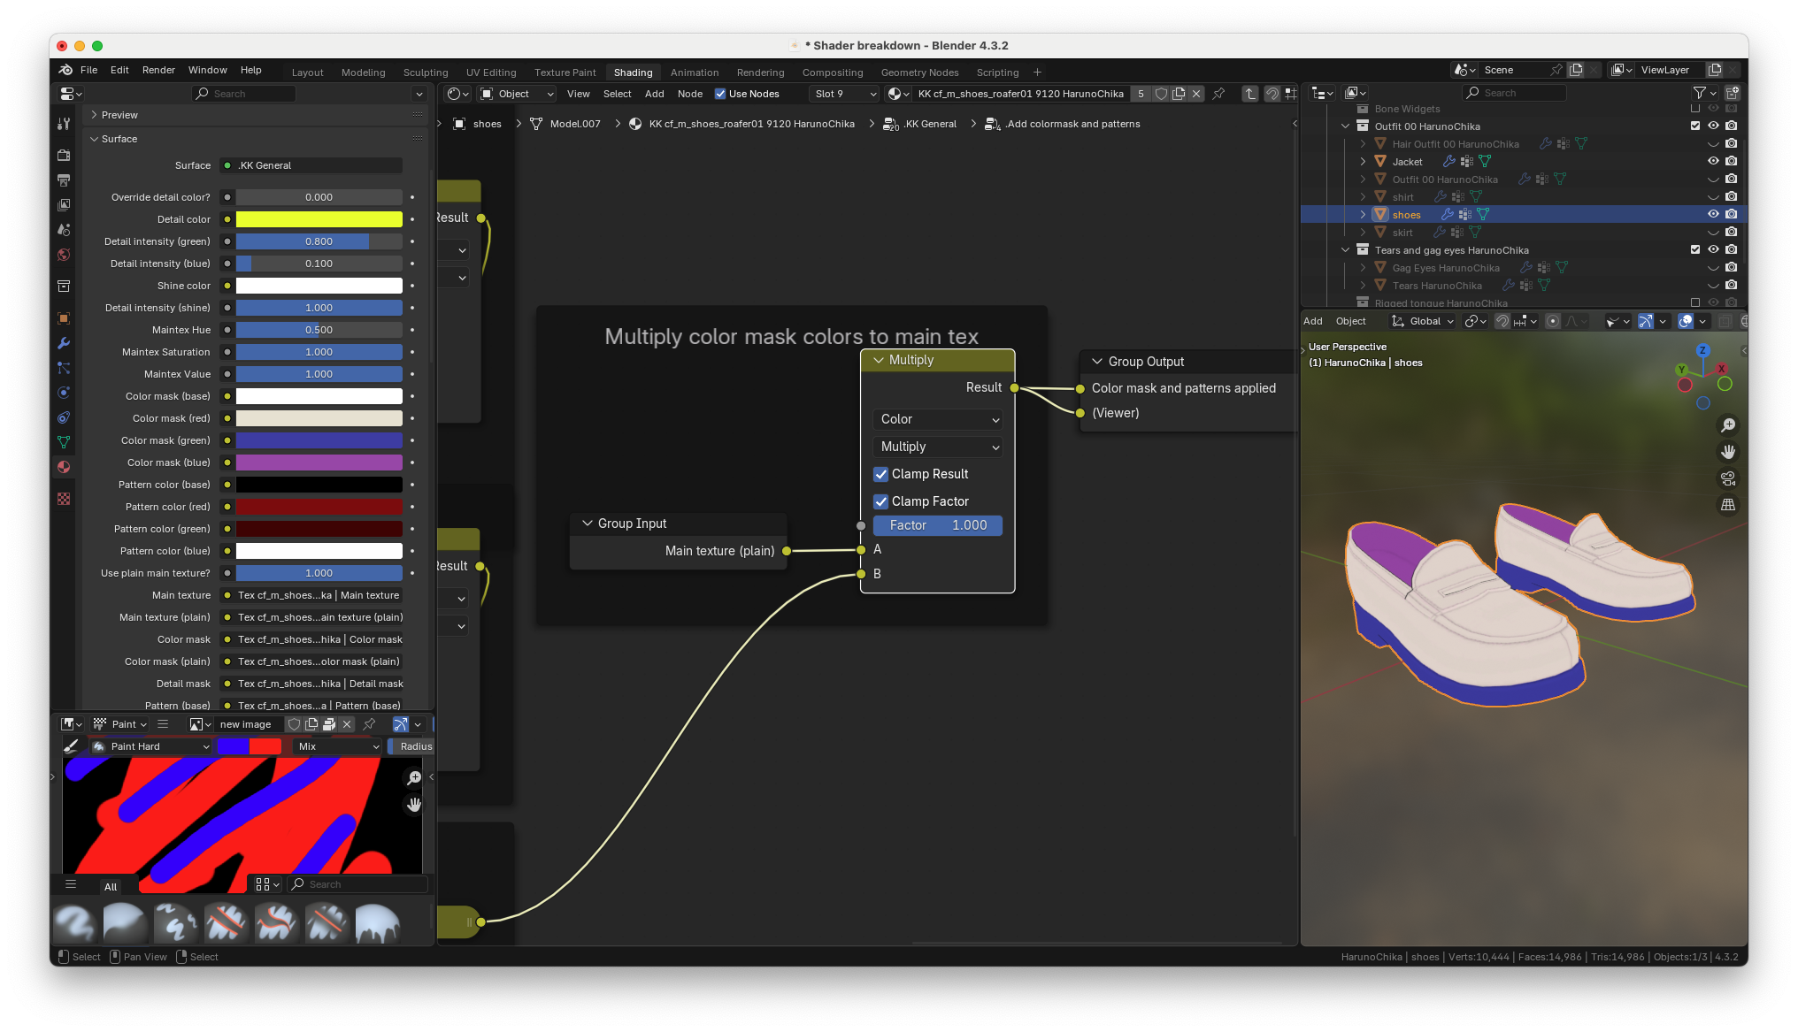Click the pin icon in node editor header
Screen dimensions: 1798x1032
[x=1218, y=94]
